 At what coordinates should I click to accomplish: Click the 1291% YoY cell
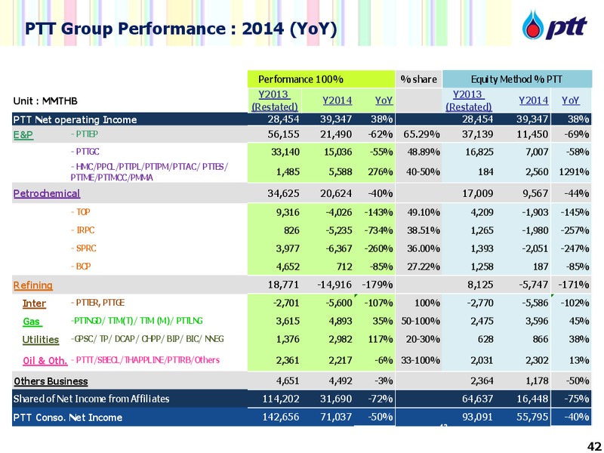click(x=574, y=172)
